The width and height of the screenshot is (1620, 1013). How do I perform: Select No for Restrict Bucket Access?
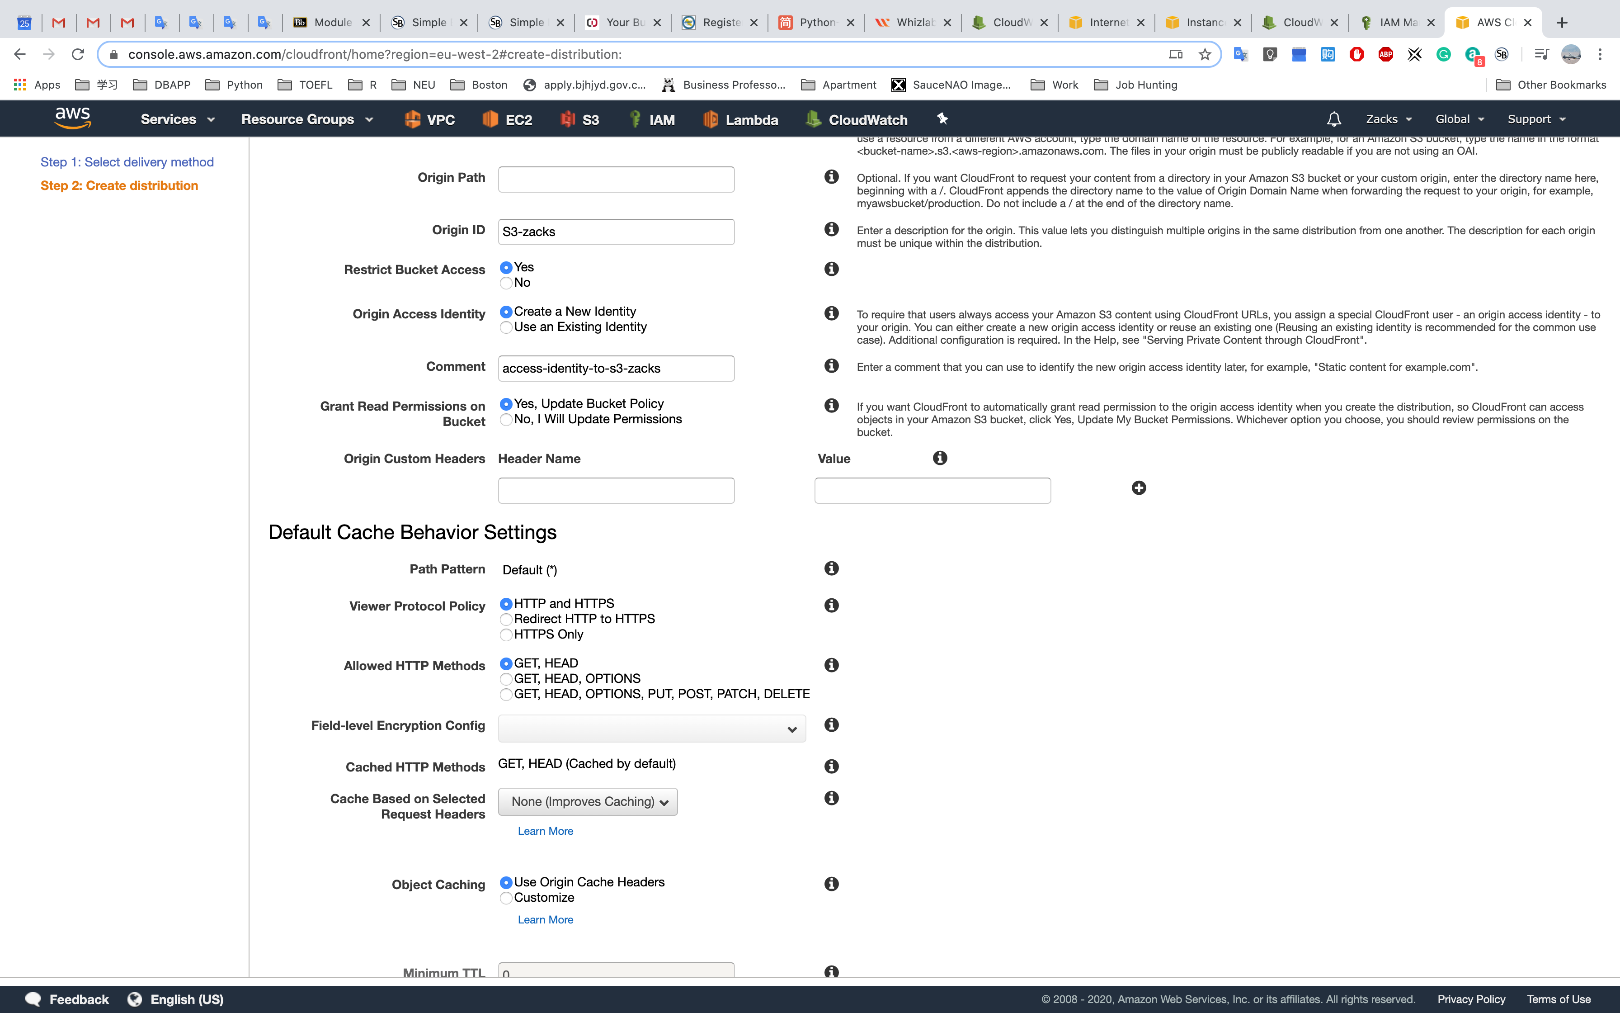tap(506, 284)
